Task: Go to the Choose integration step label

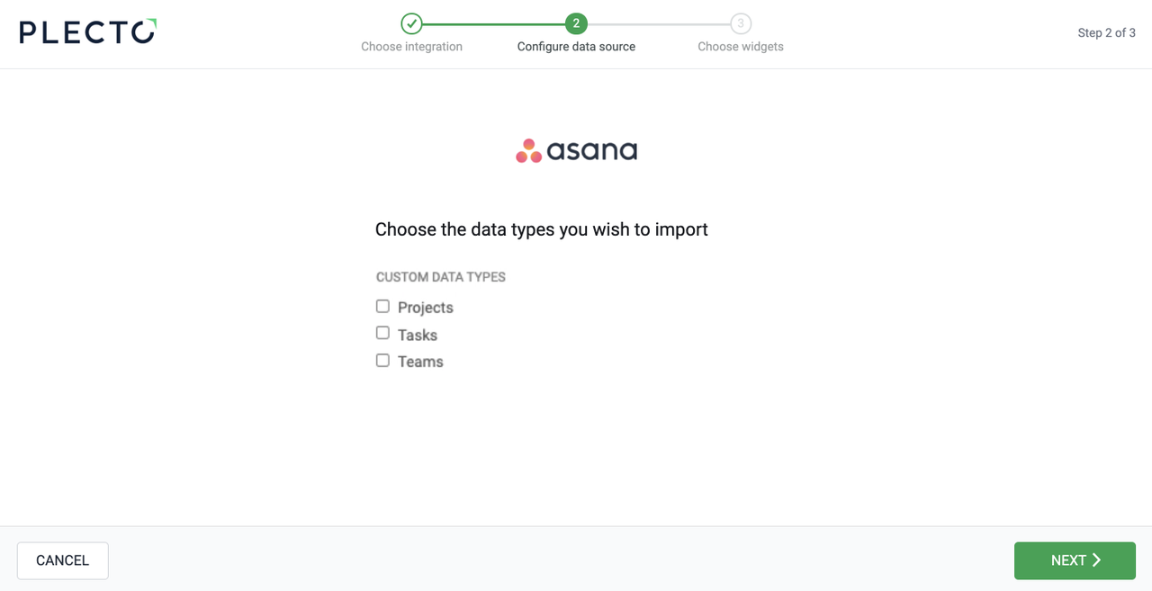Action: pos(411,47)
